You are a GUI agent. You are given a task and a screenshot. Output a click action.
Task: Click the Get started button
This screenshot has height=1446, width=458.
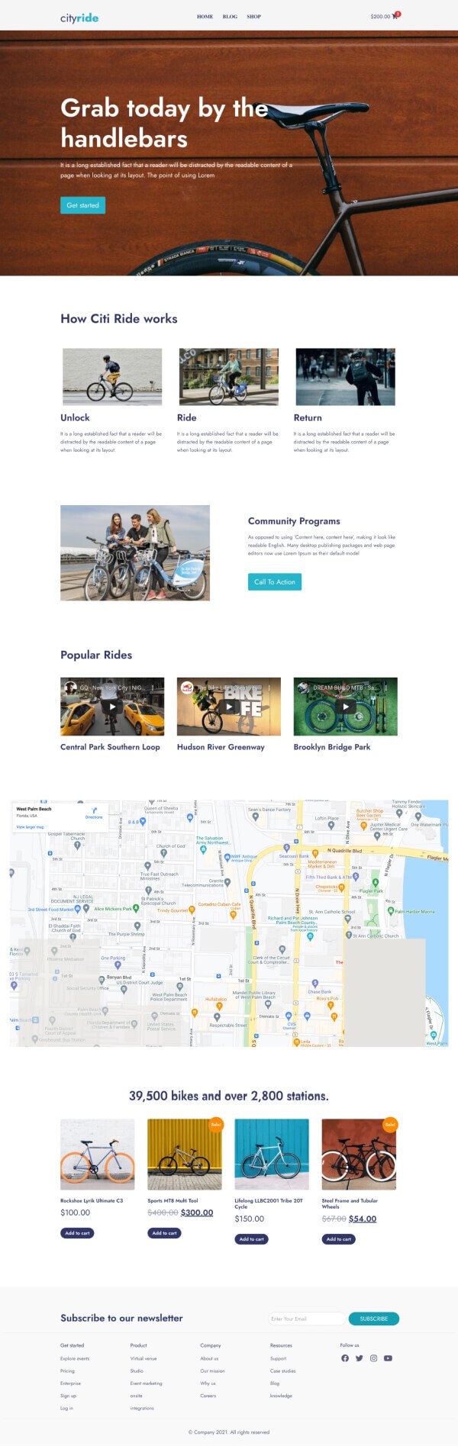point(82,205)
